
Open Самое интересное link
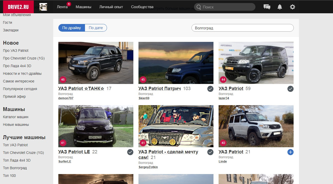19,81
